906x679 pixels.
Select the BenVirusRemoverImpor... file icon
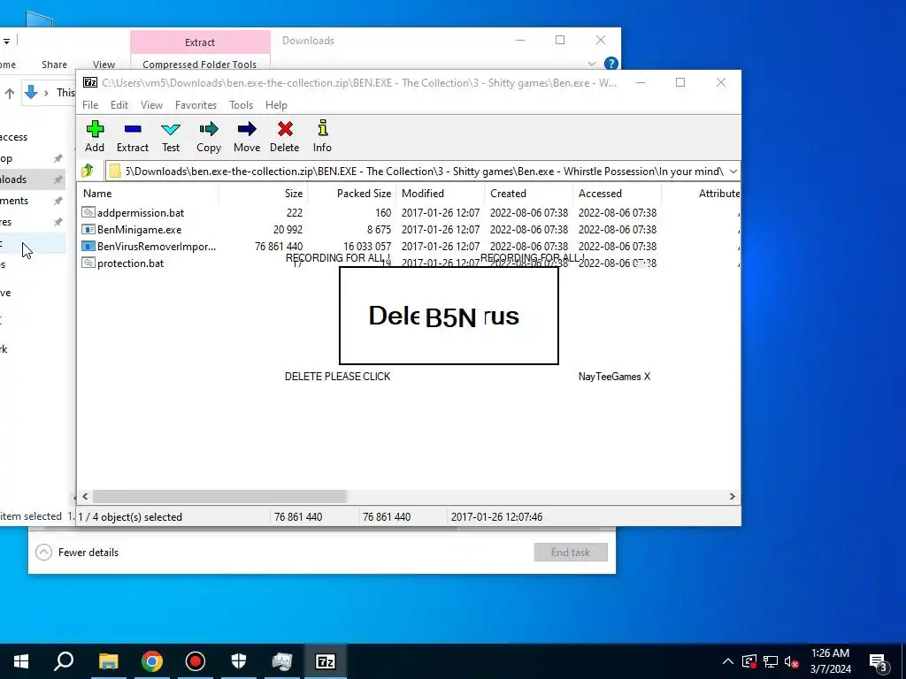click(x=88, y=246)
